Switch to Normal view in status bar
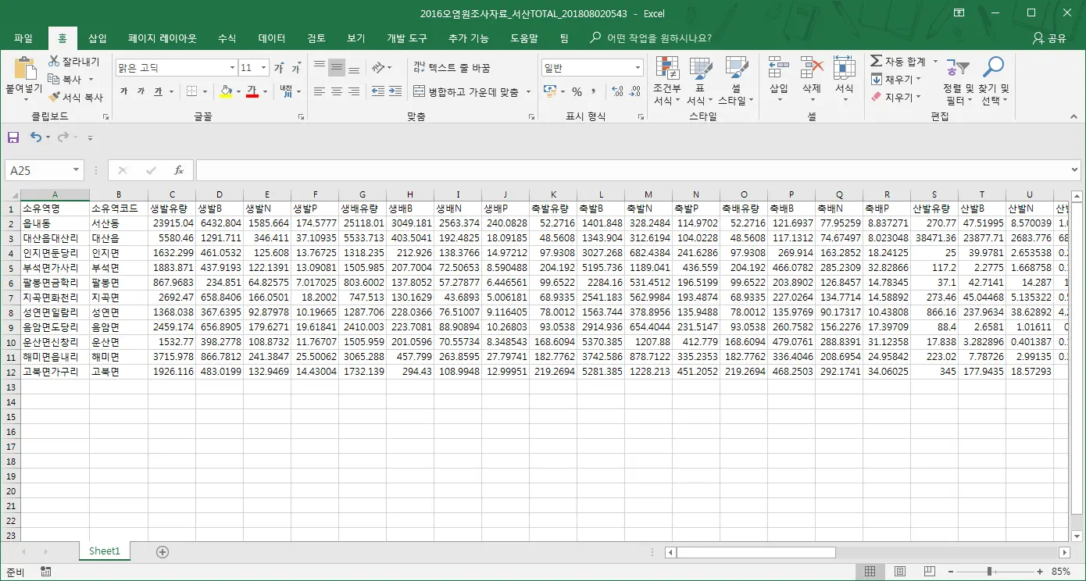 click(x=870, y=572)
